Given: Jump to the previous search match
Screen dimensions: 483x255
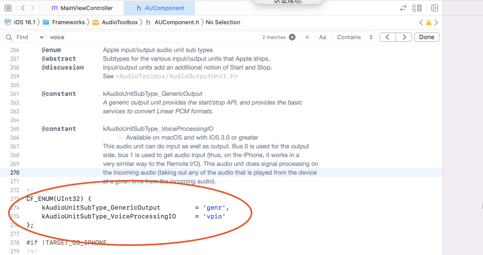Looking at the screenshot, I should click(388, 37).
